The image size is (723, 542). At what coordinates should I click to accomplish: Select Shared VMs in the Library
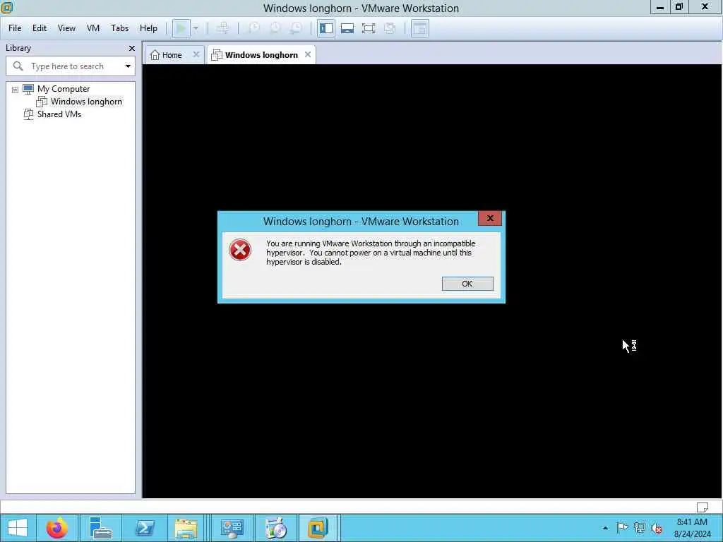[x=59, y=114]
